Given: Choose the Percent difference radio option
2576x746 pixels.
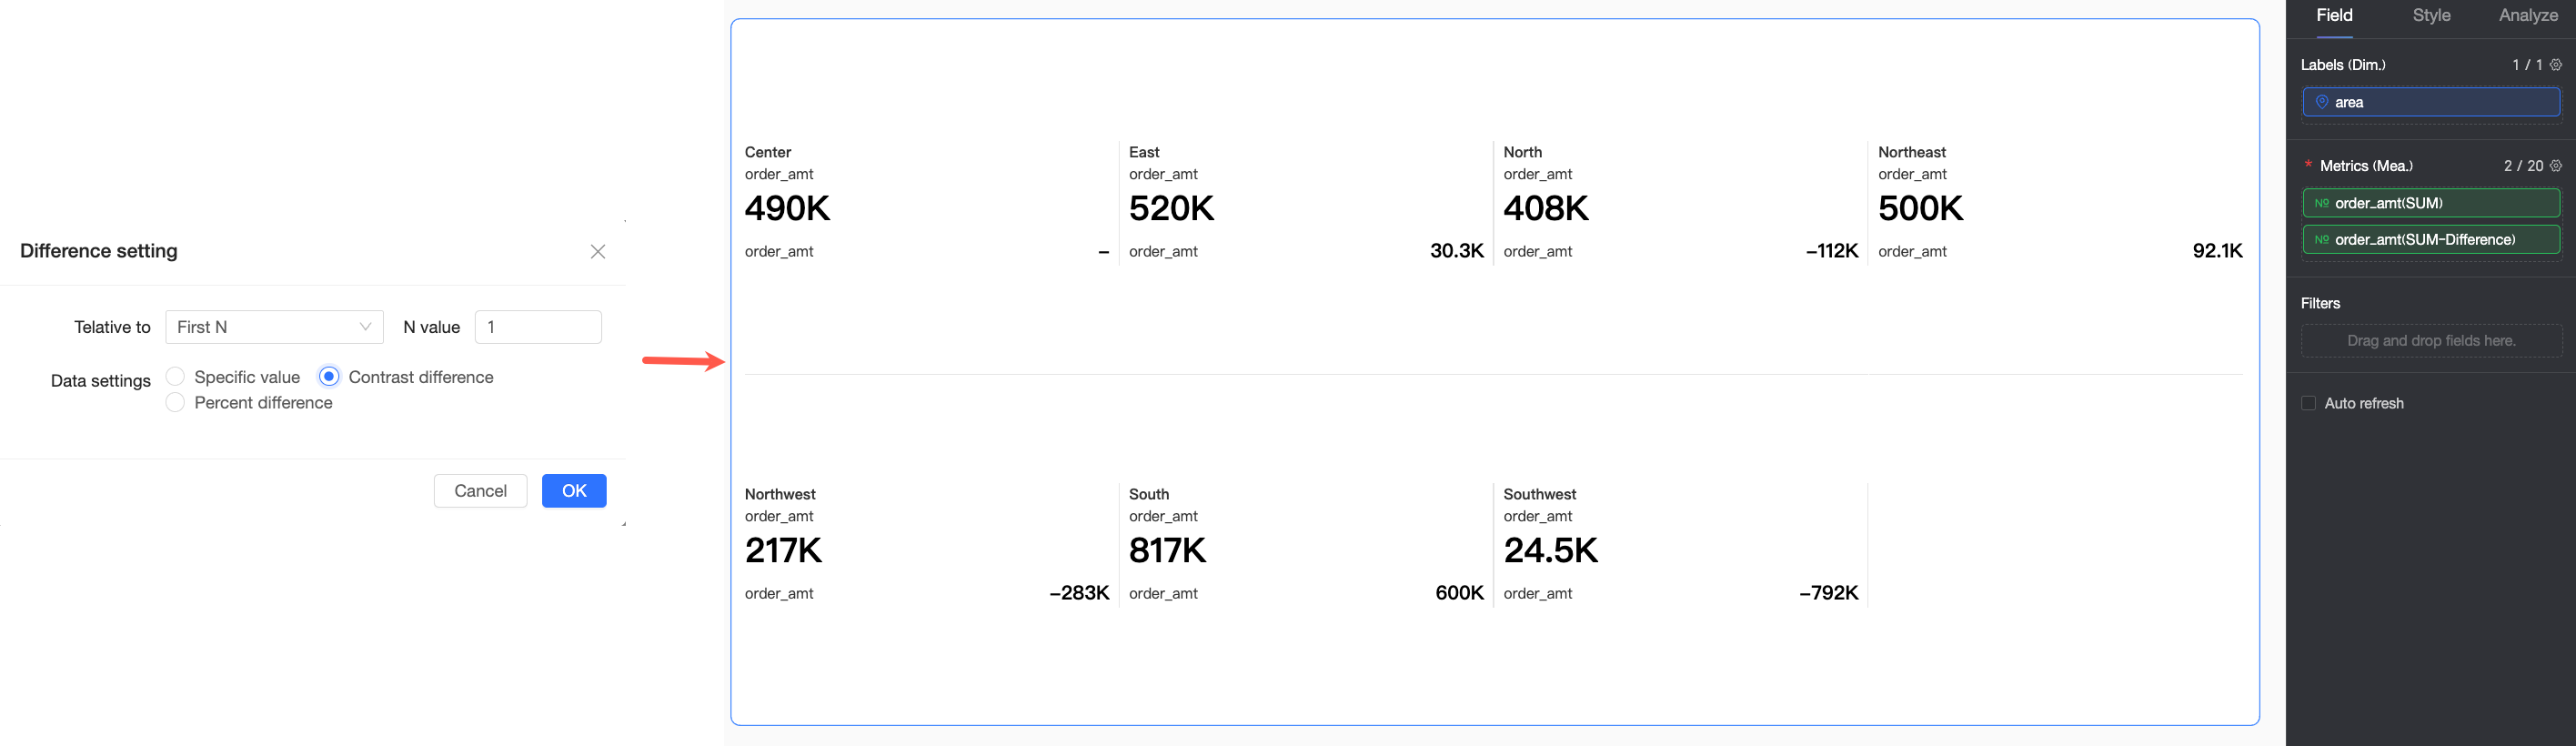Looking at the screenshot, I should [176, 403].
